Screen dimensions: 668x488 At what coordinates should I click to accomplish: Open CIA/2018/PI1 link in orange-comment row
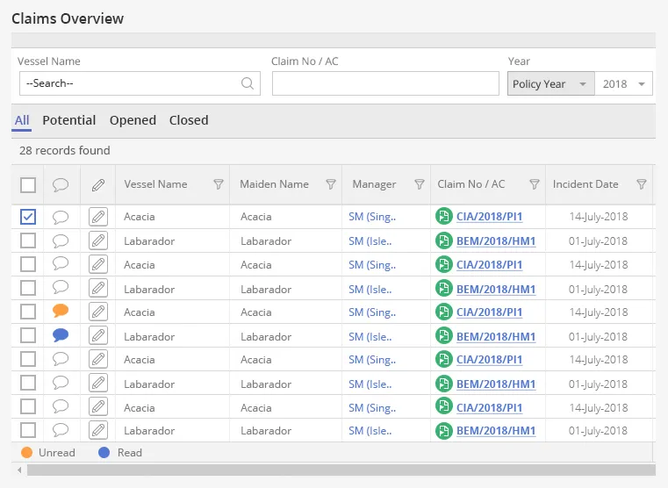tap(489, 312)
